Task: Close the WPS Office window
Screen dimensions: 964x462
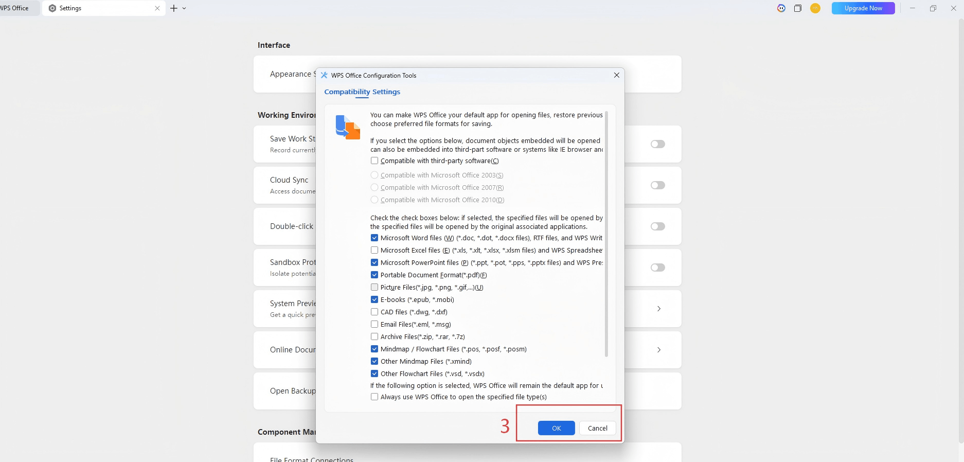Action: click(953, 8)
